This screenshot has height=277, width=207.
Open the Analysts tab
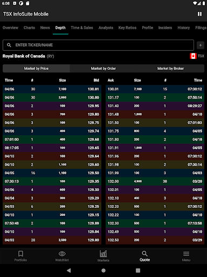(x=106, y=28)
